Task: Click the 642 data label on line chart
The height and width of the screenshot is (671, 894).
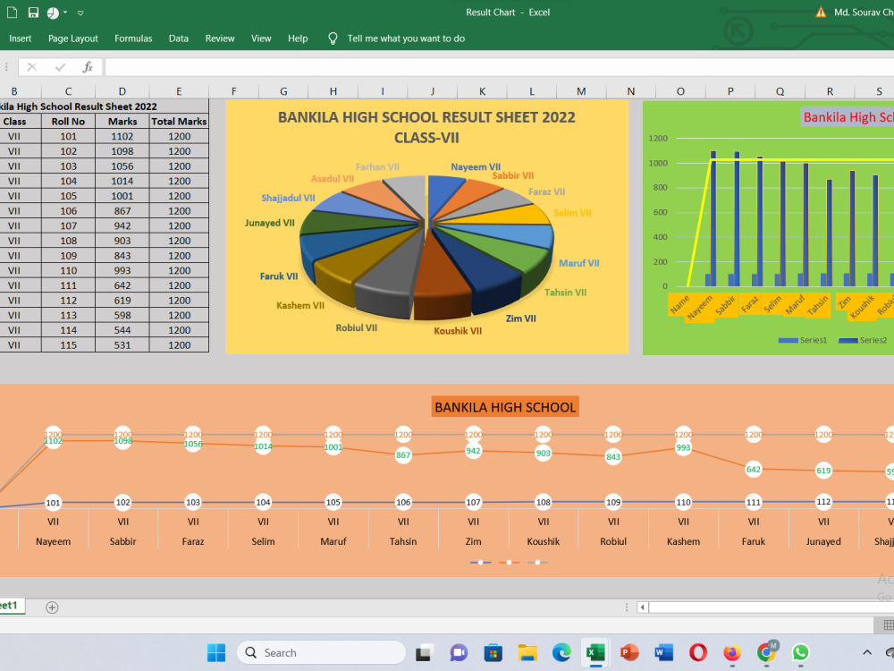Action: (x=753, y=470)
